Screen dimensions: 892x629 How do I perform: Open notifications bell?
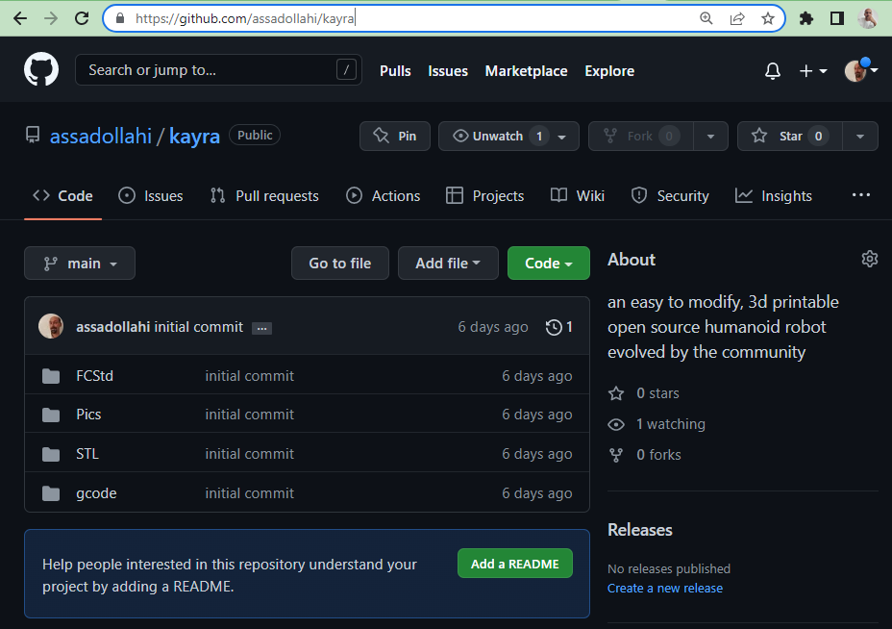[x=772, y=71]
